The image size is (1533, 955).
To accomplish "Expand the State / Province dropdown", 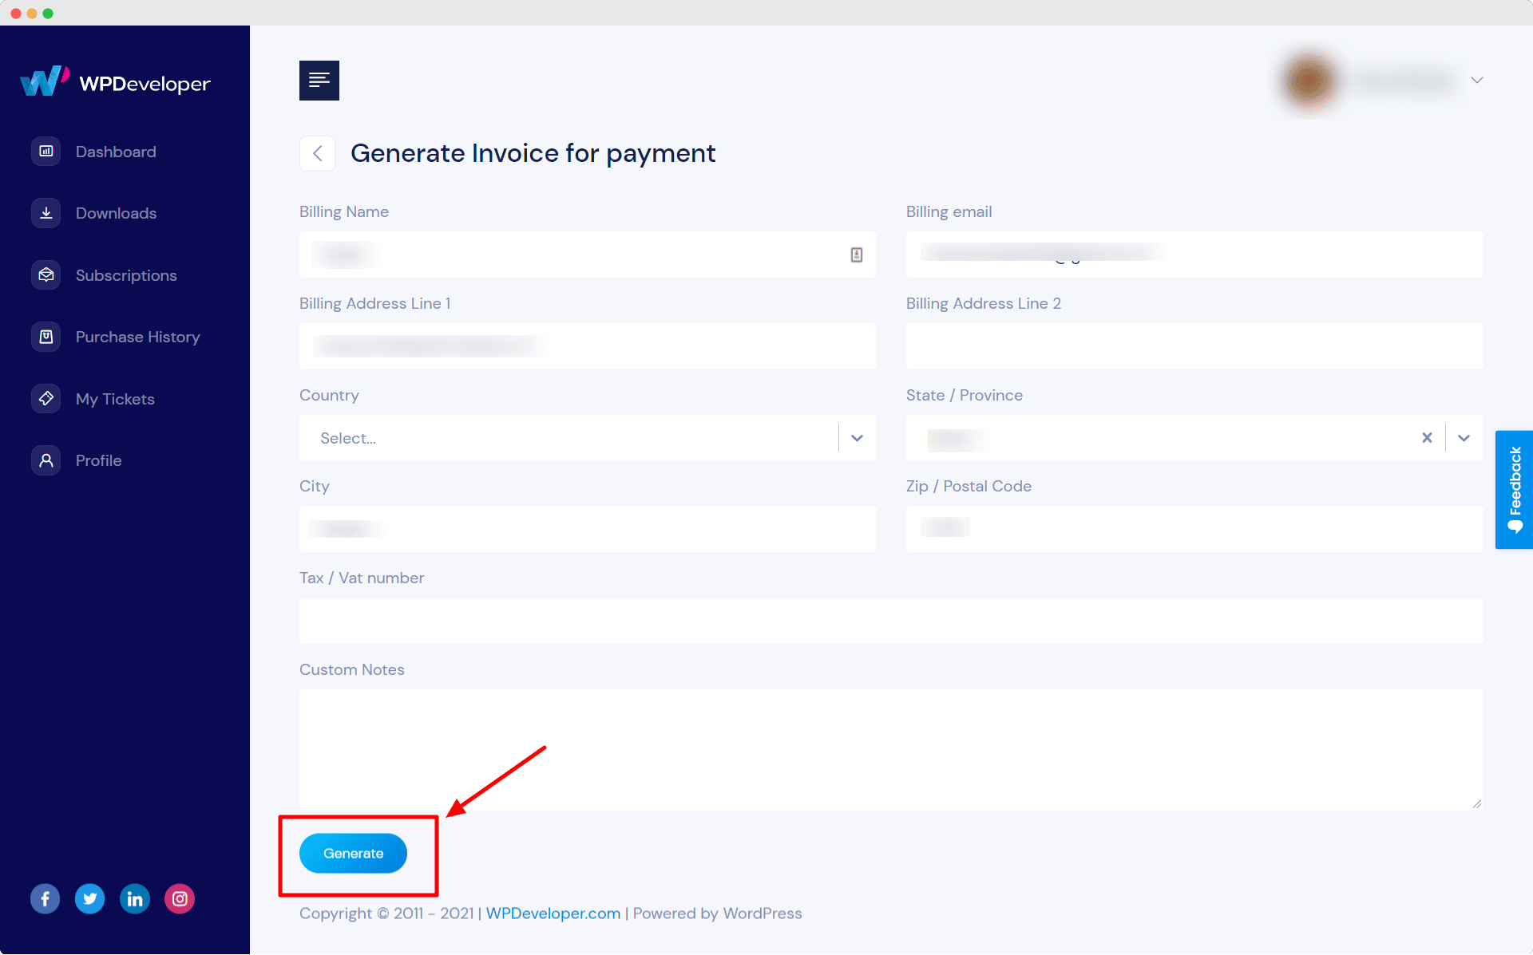I will click(x=1465, y=438).
